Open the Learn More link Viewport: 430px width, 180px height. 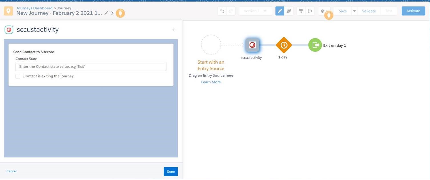click(x=211, y=82)
